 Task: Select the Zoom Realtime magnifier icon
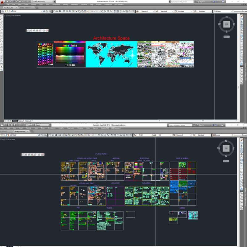[x=105, y=12]
